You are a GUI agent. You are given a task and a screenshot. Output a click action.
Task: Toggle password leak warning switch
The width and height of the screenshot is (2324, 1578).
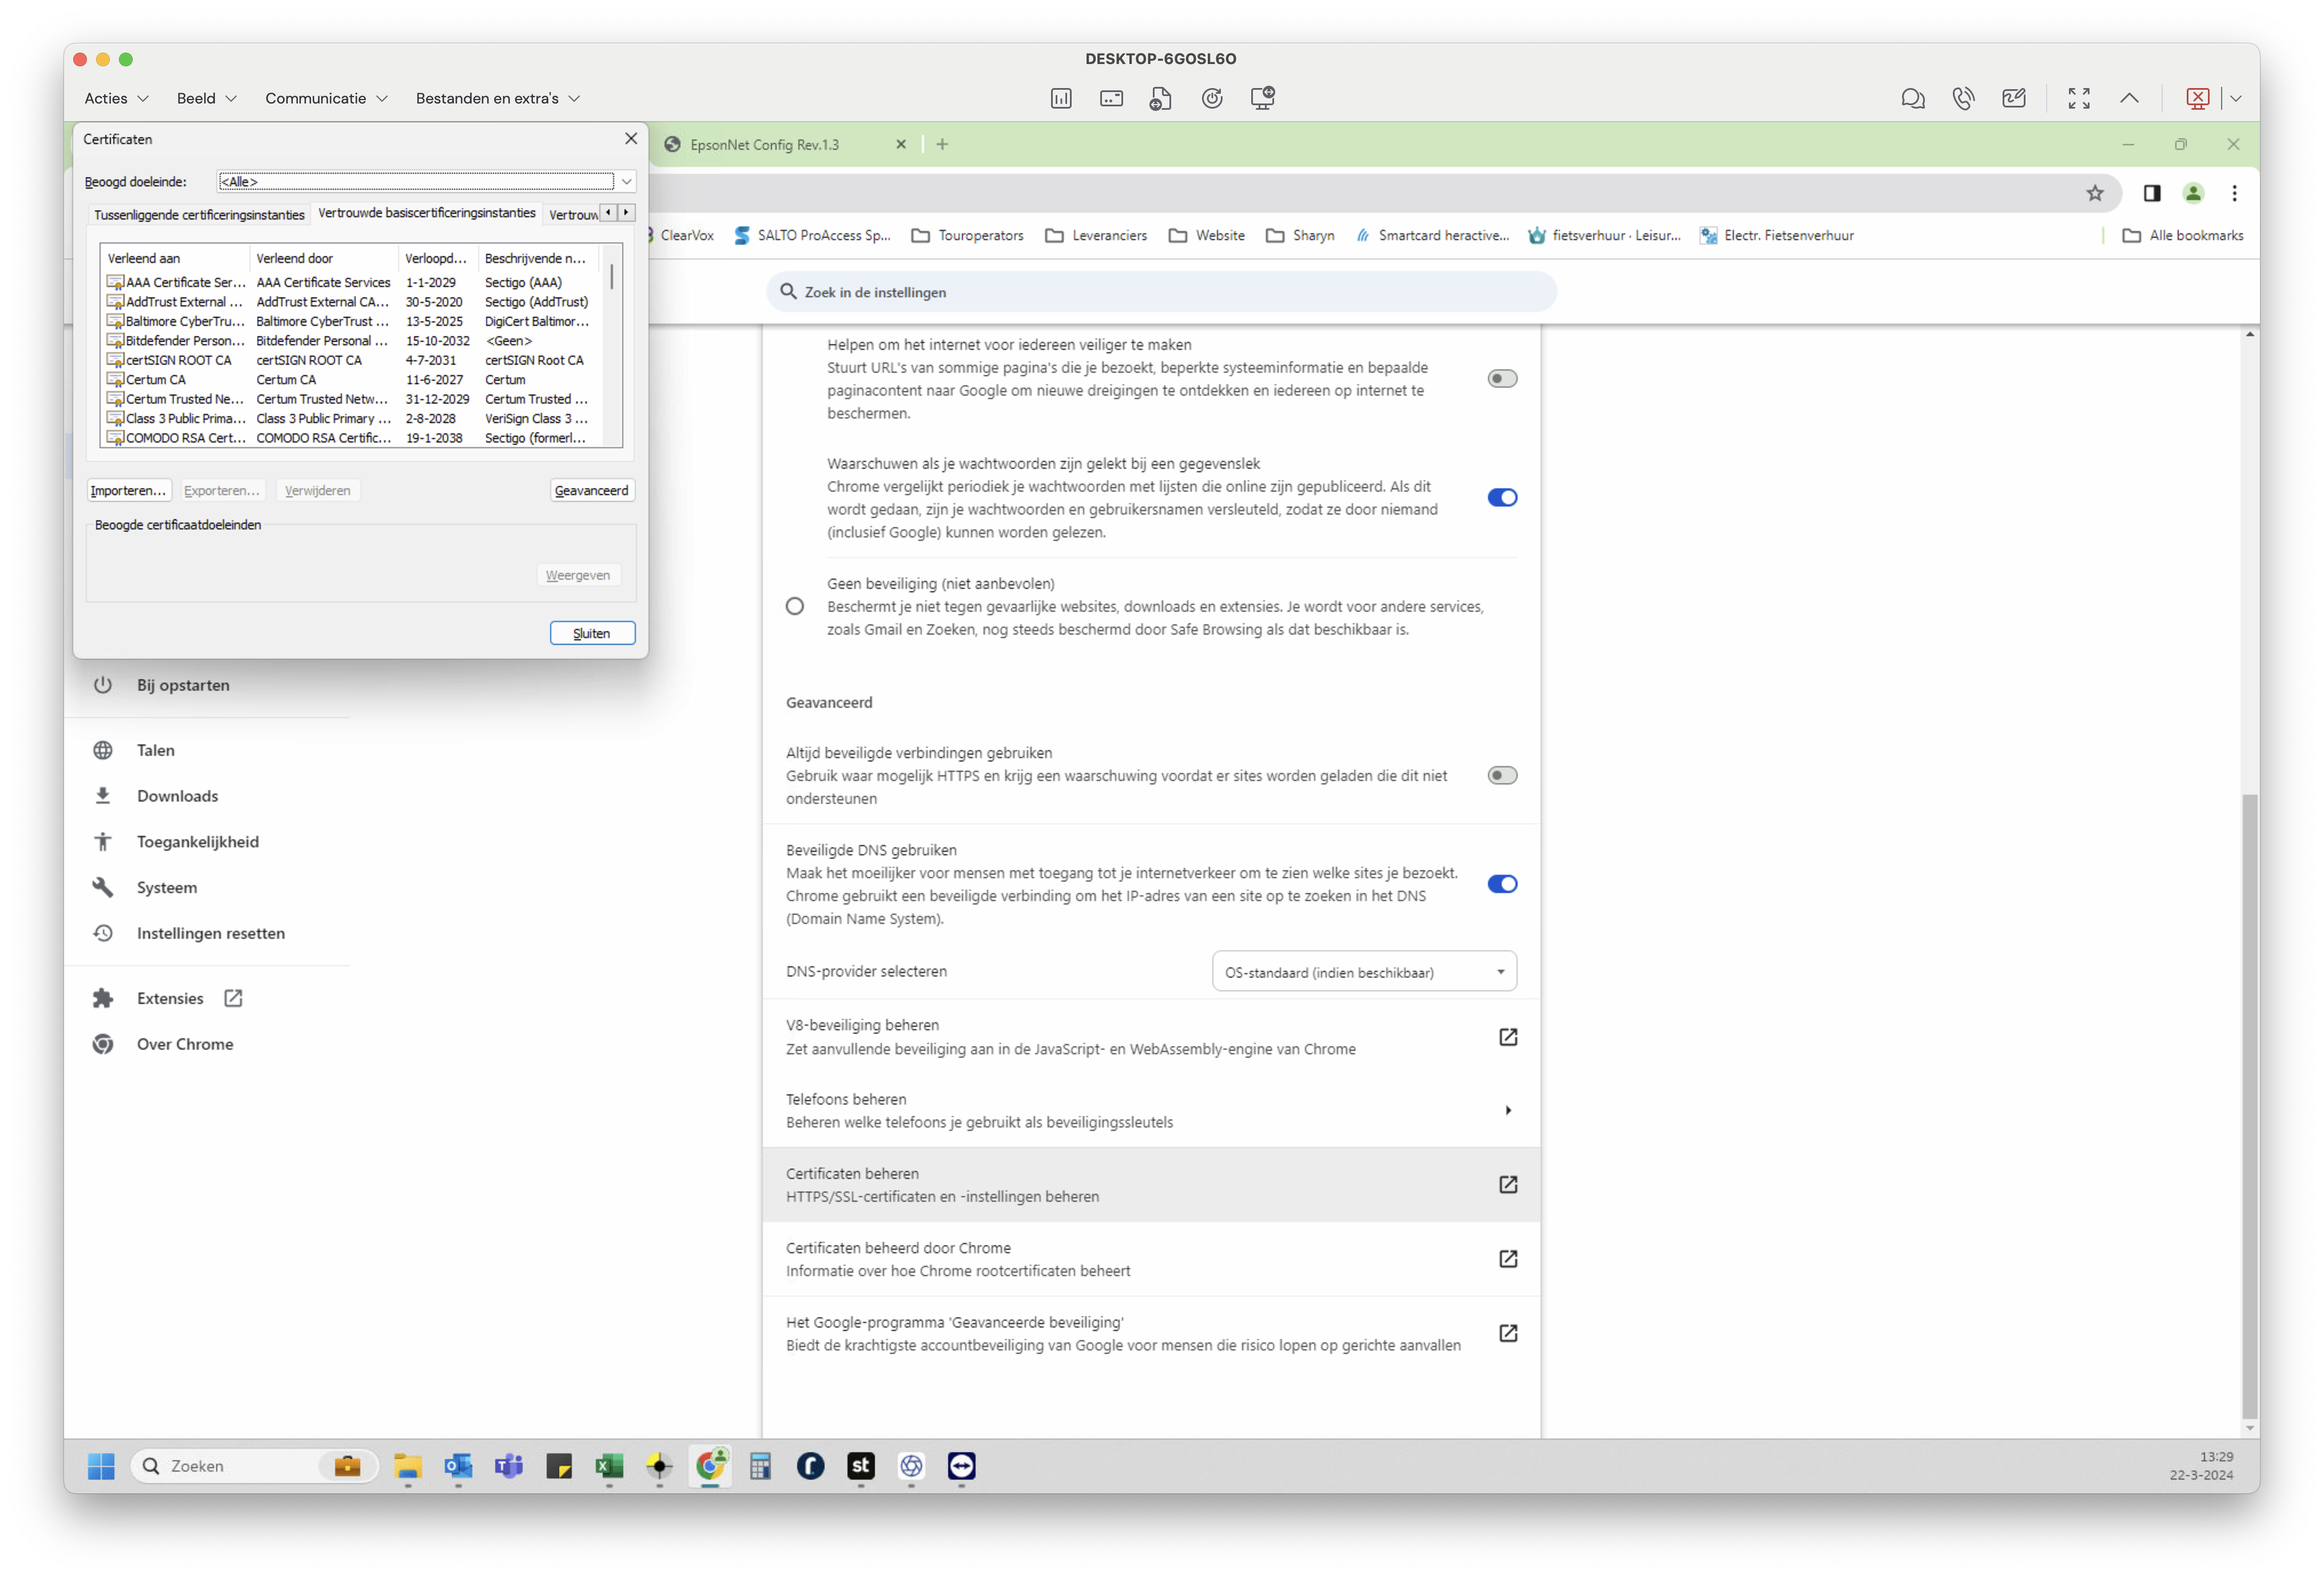pos(1502,497)
